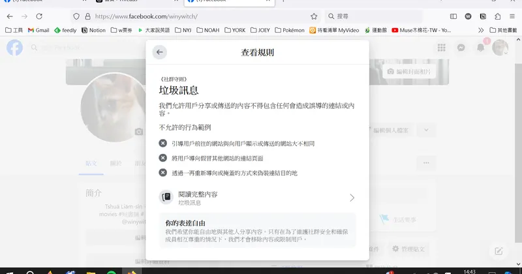The height and width of the screenshot is (274, 522).
Task: Click the Facebook search magnifier icon
Action: click(x=34, y=48)
